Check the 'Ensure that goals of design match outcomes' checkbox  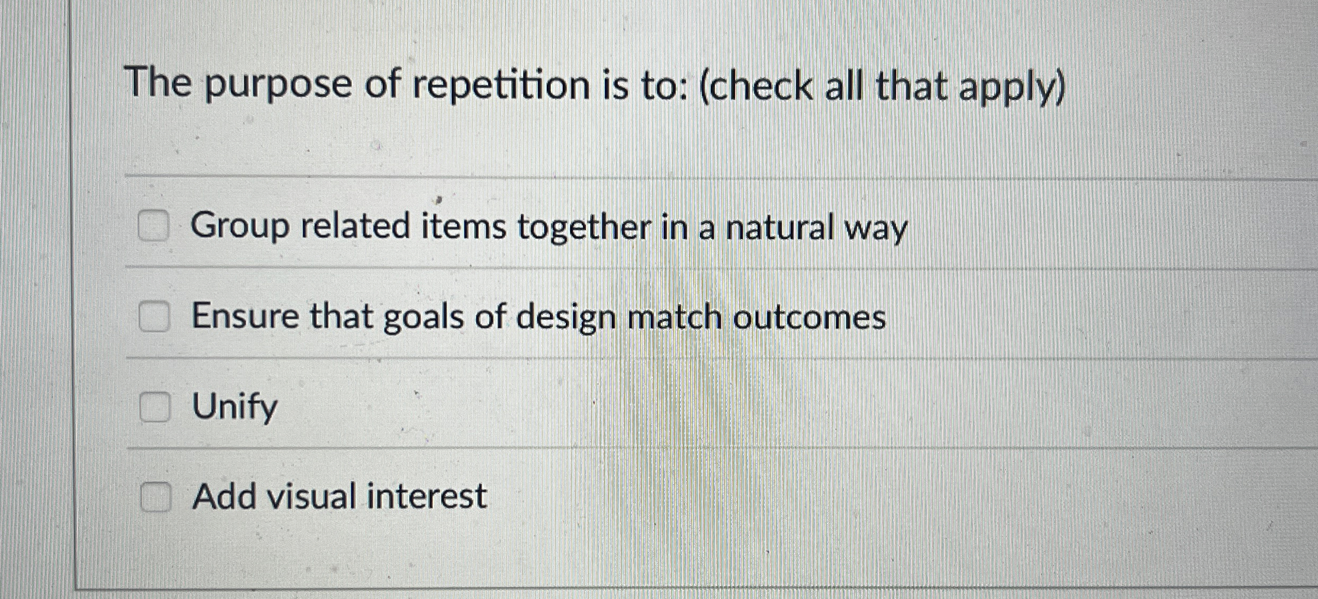pyautogui.click(x=155, y=317)
